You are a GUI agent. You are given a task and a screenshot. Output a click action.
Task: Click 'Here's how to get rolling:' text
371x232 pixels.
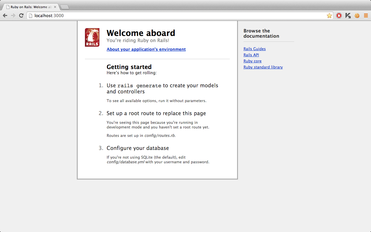132,73
